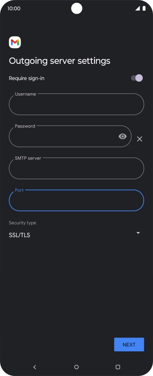The height and width of the screenshot is (376, 153).
Task: Tap the Security type label
Action: click(x=23, y=223)
